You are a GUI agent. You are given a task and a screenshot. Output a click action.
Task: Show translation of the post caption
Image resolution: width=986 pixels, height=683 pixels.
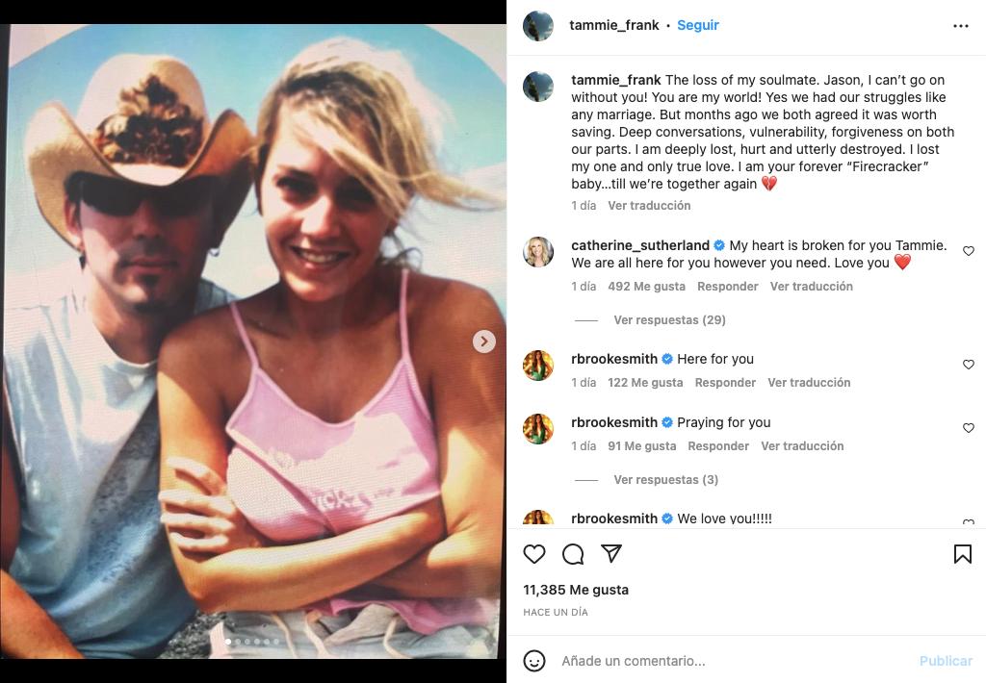coord(649,206)
